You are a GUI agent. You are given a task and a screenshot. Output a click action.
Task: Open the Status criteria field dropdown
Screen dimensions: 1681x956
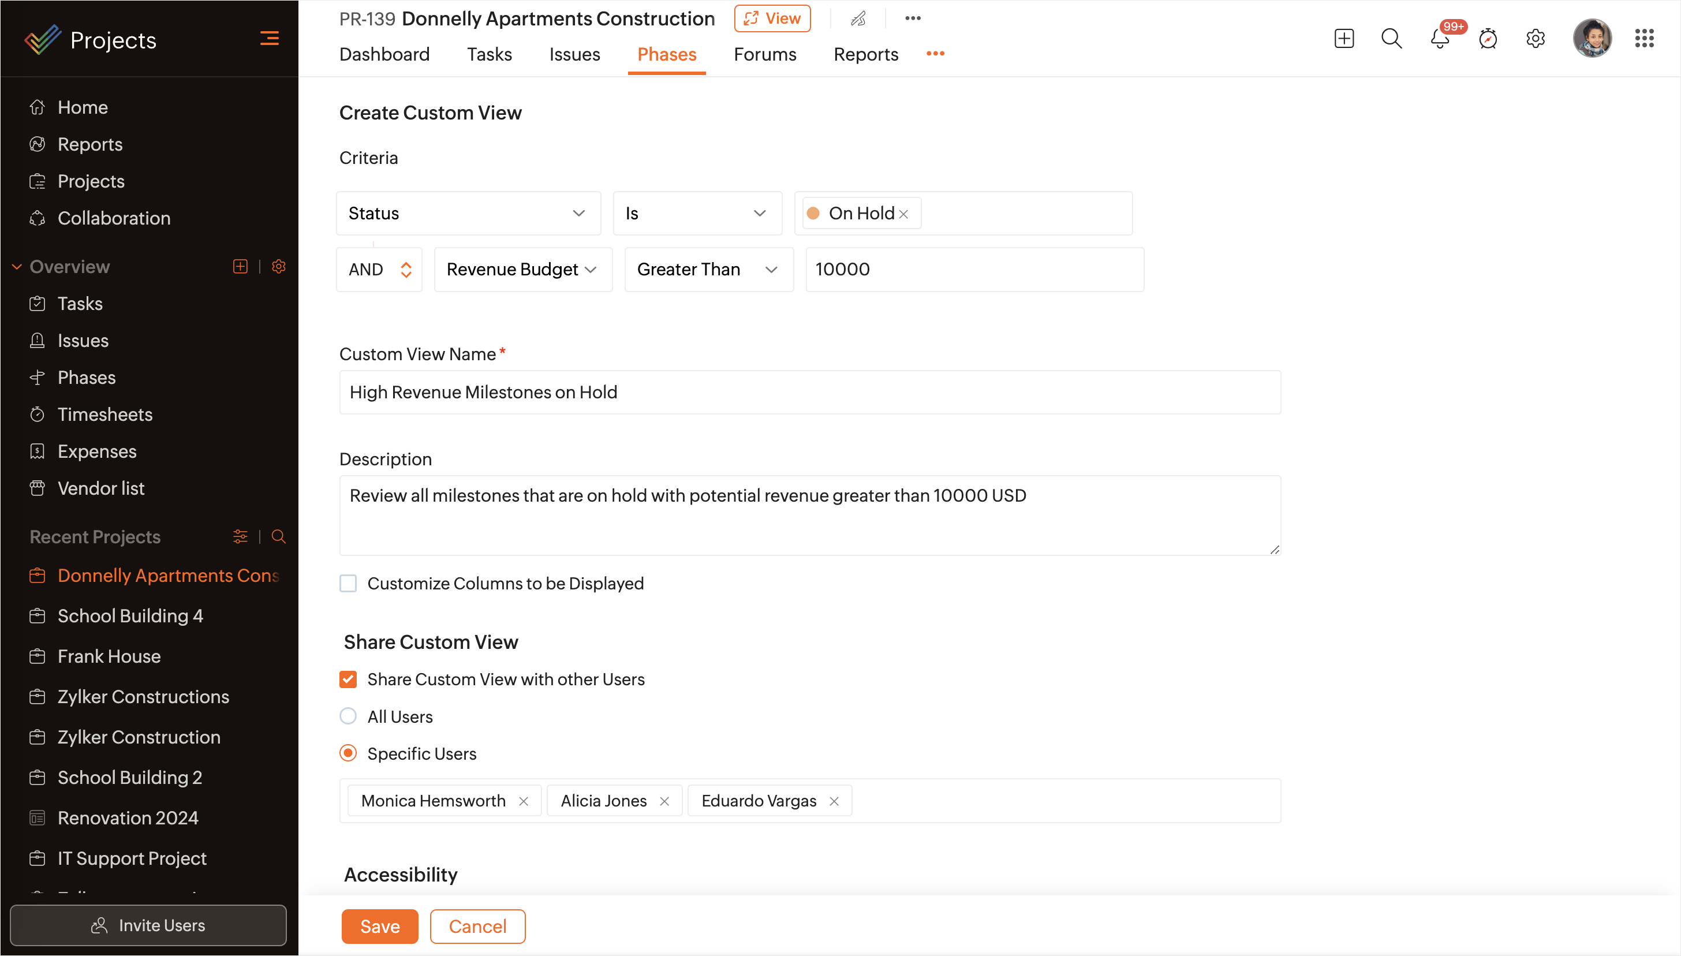(468, 214)
